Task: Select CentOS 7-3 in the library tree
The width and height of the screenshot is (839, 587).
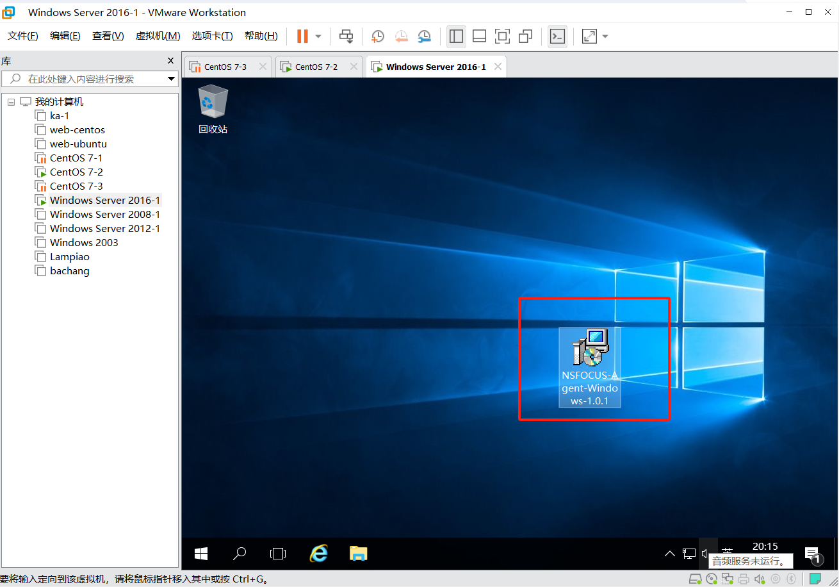Action: point(76,186)
